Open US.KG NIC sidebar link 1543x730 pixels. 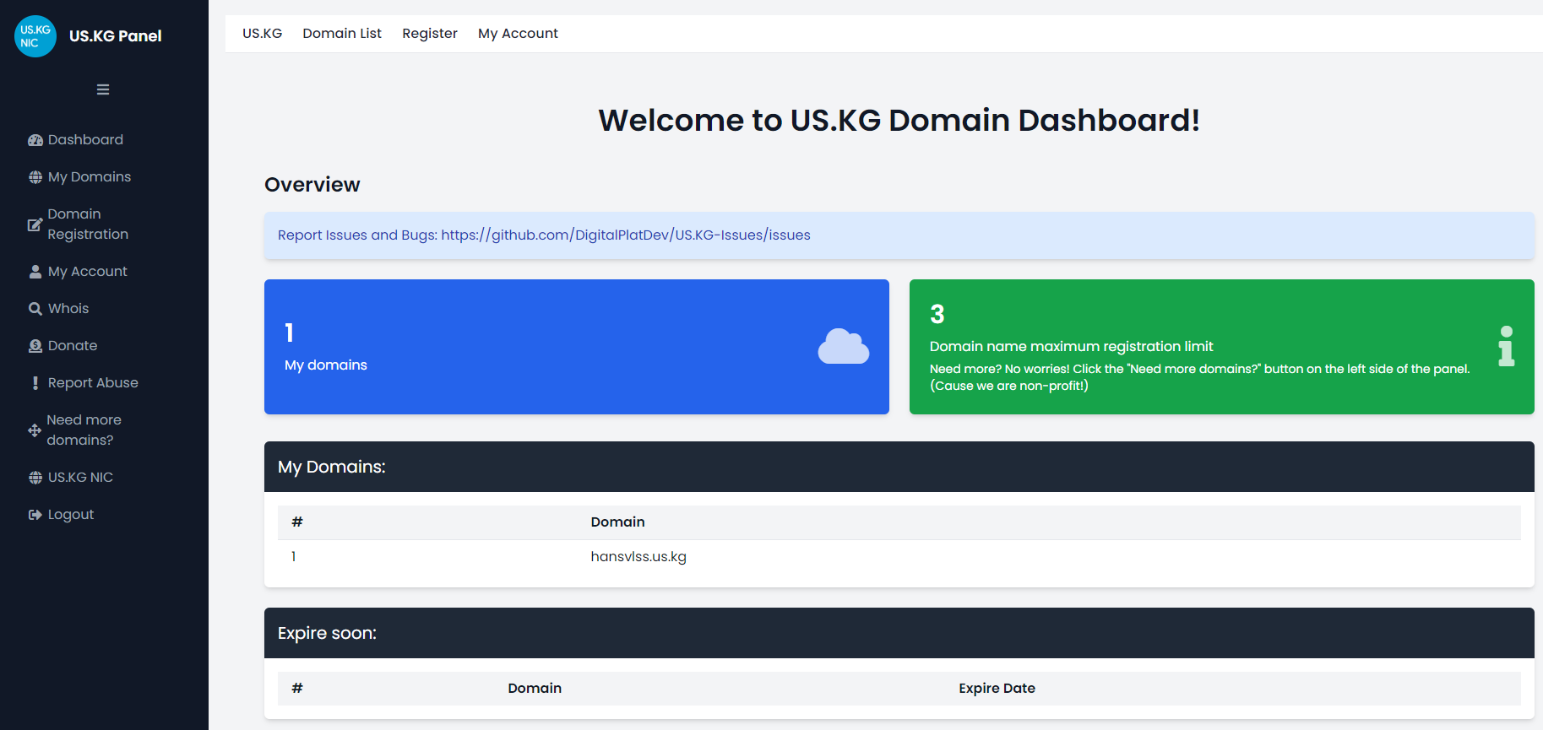80,477
